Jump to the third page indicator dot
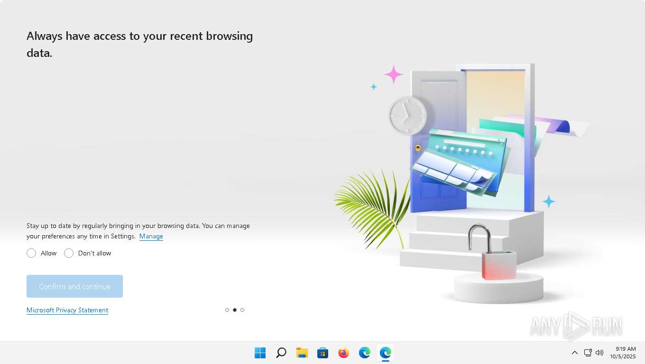 click(242, 310)
